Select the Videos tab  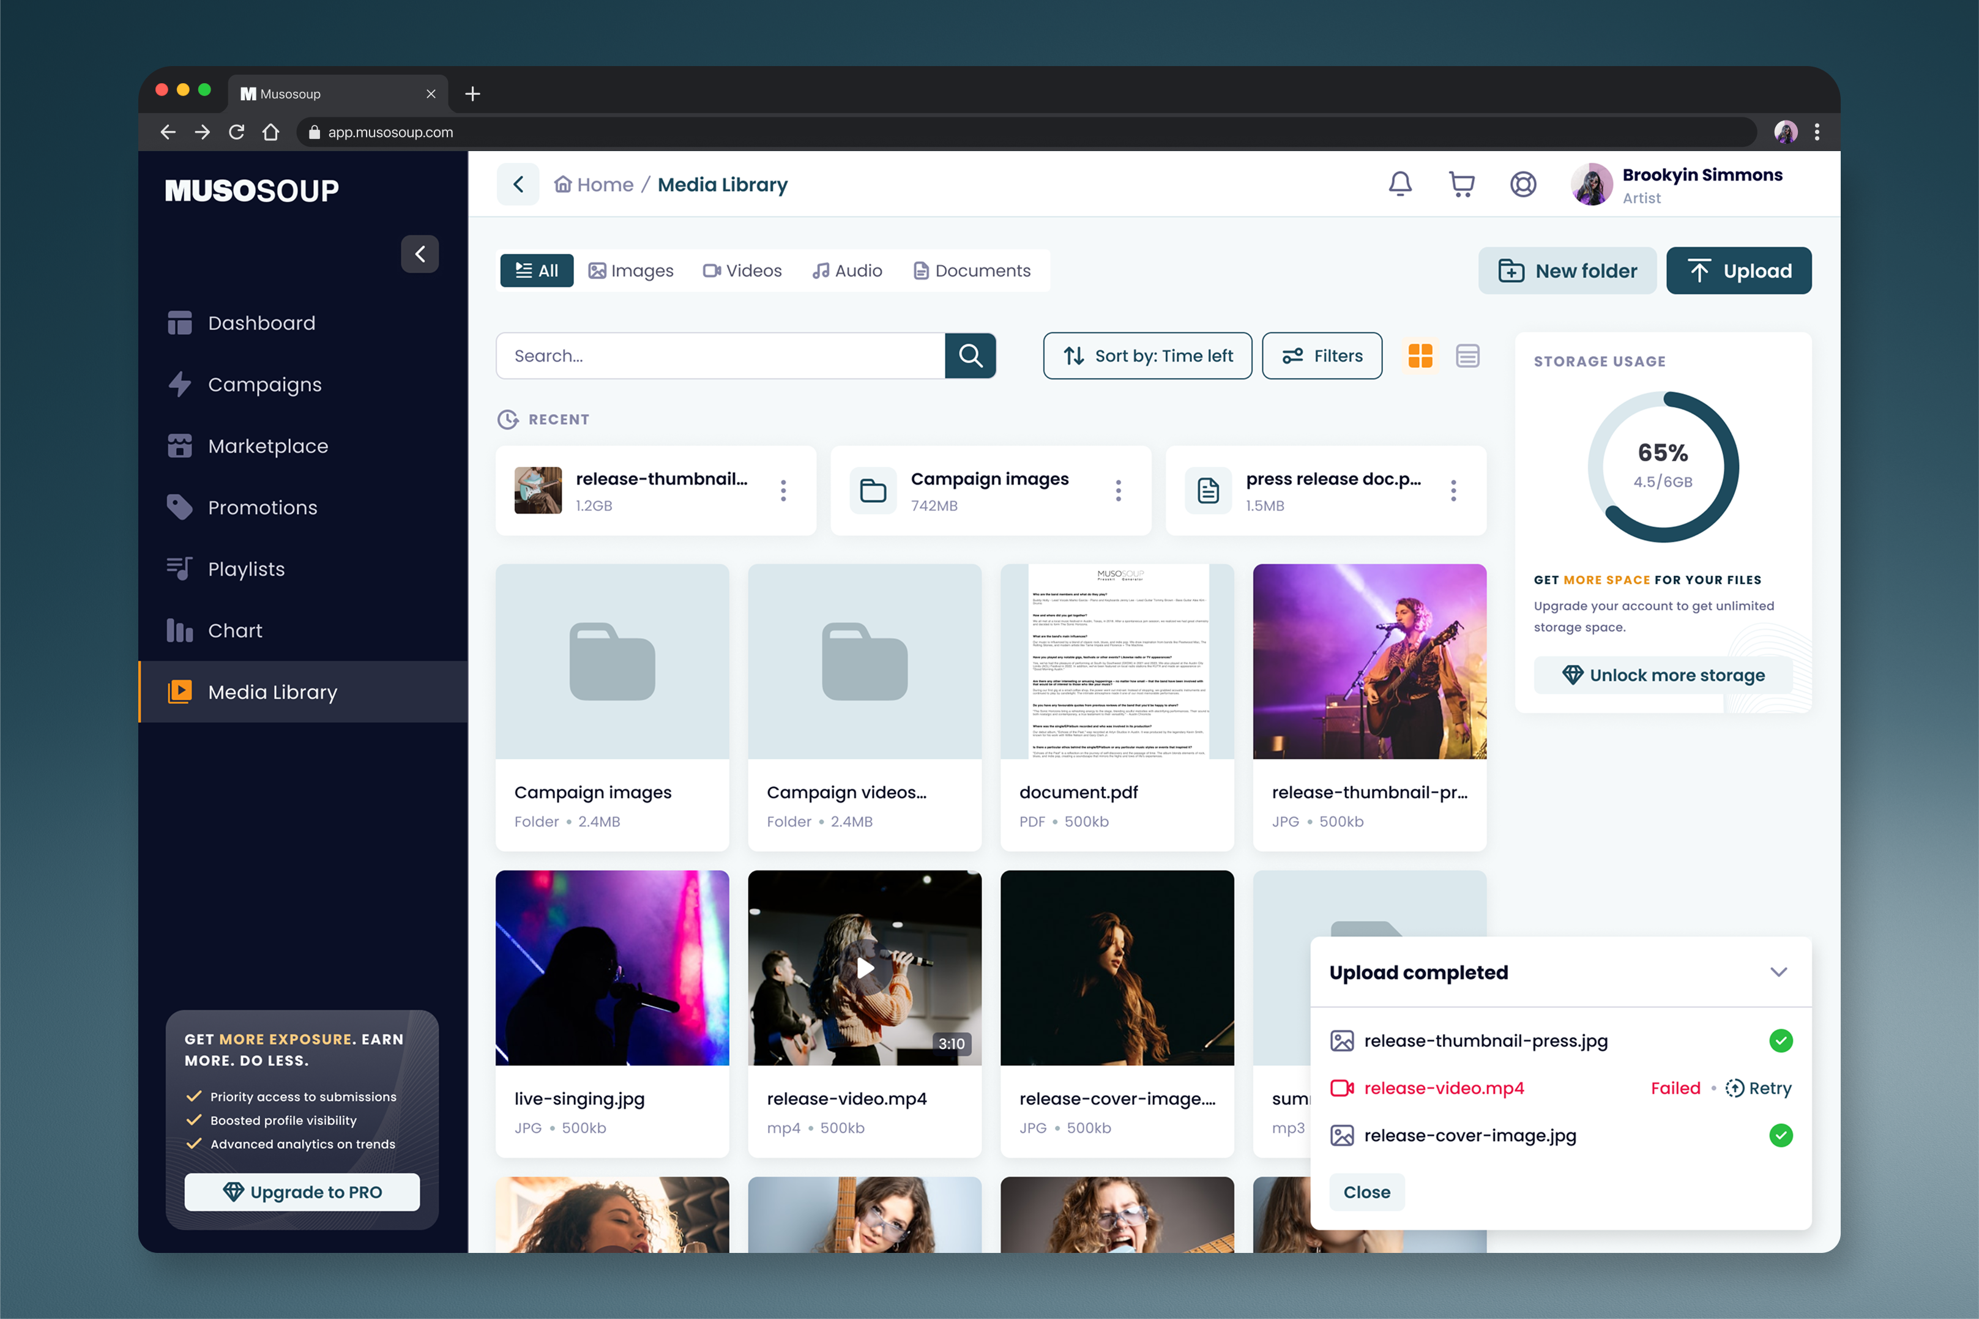click(742, 271)
